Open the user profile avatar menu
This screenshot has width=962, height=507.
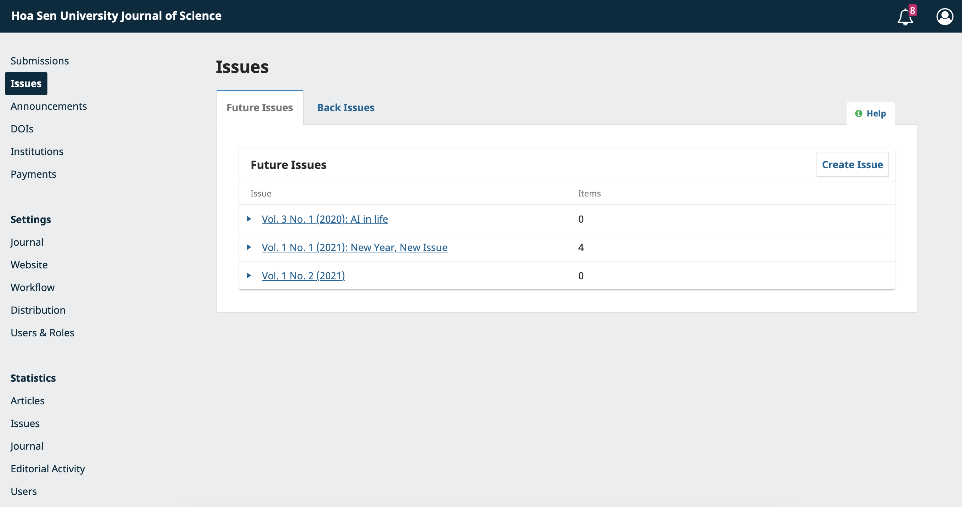pos(944,17)
